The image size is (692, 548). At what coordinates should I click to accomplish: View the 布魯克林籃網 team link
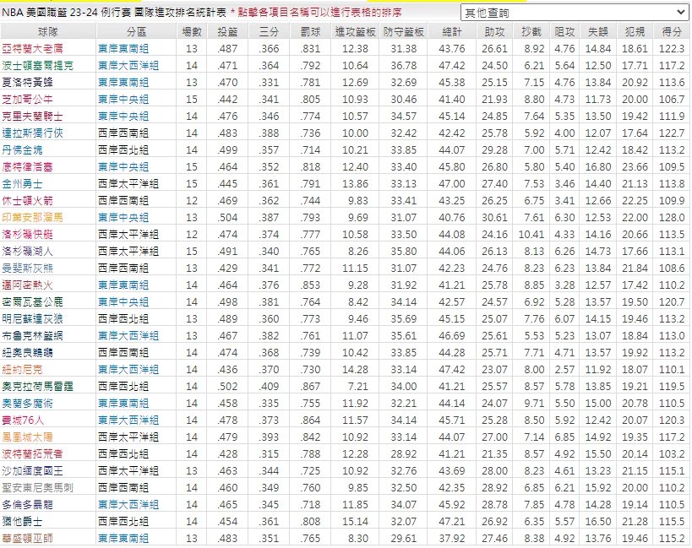(x=32, y=336)
